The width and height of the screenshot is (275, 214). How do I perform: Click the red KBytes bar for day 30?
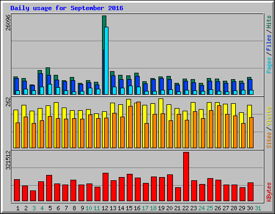tap(250, 192)
